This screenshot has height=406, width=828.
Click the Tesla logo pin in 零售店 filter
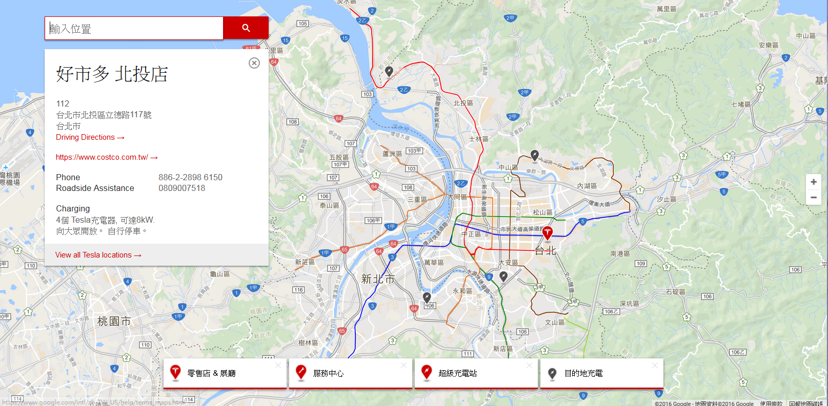pos(175,373)
